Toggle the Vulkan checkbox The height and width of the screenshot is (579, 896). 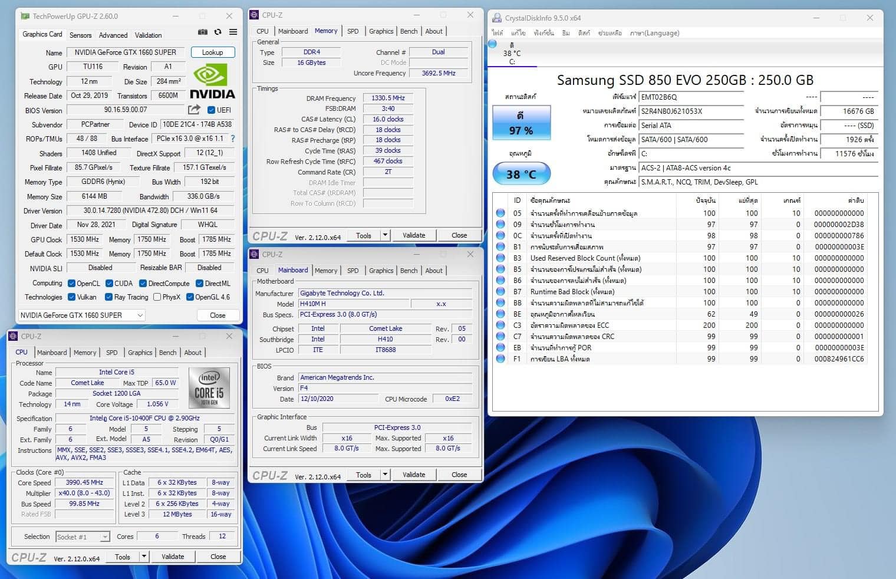coord(71,297)
